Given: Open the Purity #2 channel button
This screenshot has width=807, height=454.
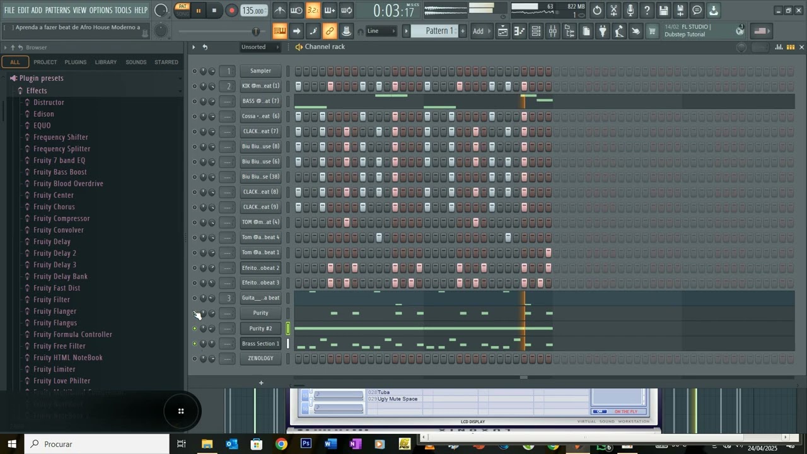Looking at the screenshot, I should click(x=260, y=329).
